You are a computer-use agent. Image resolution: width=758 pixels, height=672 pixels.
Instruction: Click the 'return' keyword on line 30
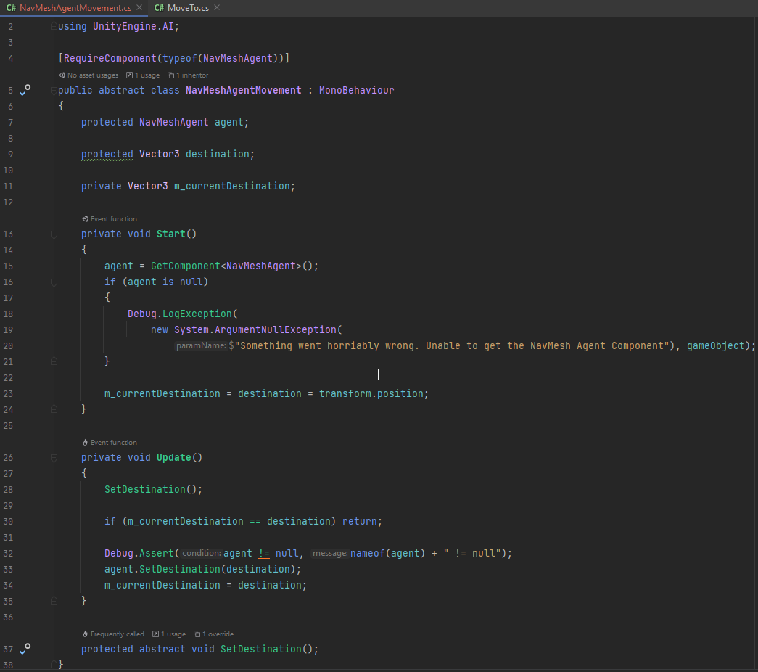pos(359,521)
